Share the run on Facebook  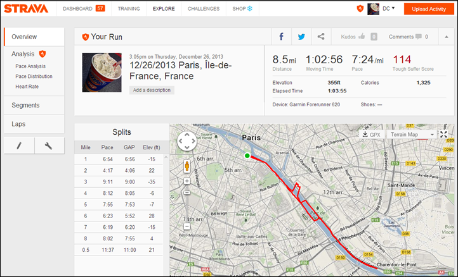tap(281, 37)
